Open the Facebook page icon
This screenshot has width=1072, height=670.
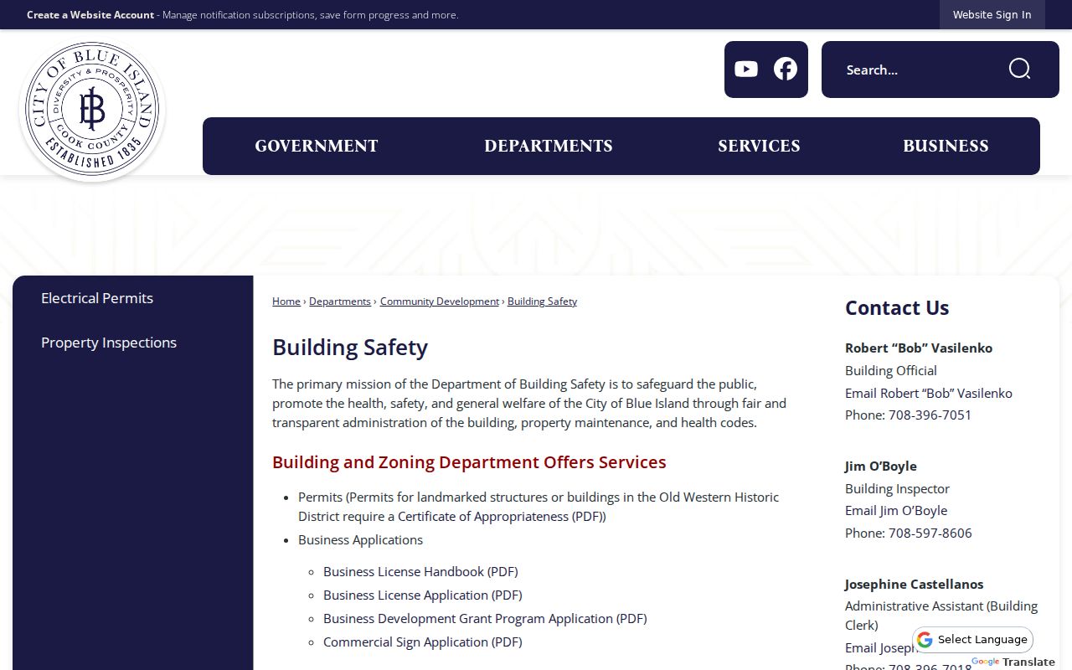click(x=786, y=69)
